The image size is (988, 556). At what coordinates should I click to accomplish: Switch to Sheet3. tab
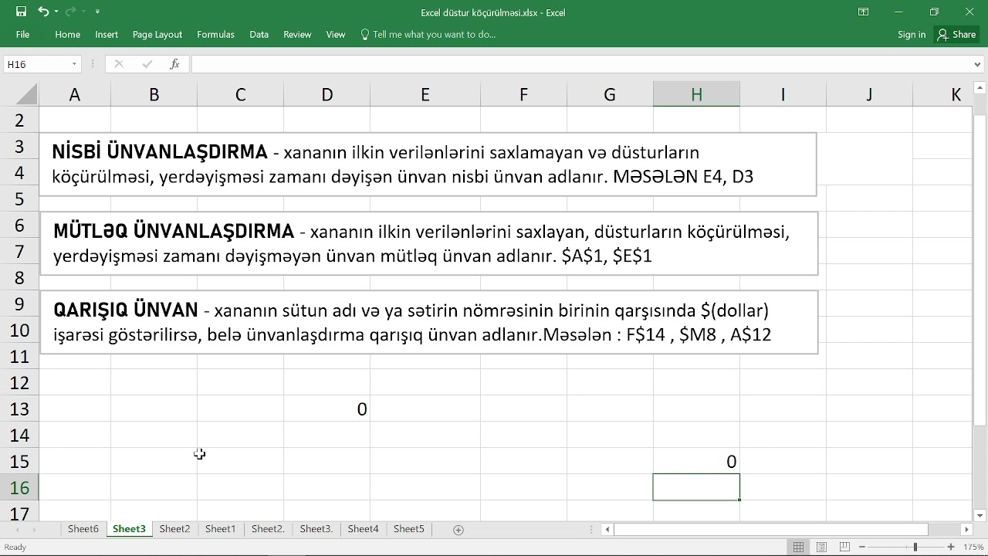[x=316, y=529]
